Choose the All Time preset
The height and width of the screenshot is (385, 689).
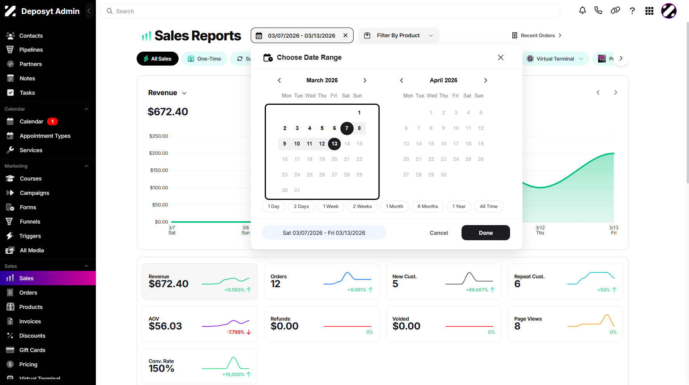pos(489,206)
